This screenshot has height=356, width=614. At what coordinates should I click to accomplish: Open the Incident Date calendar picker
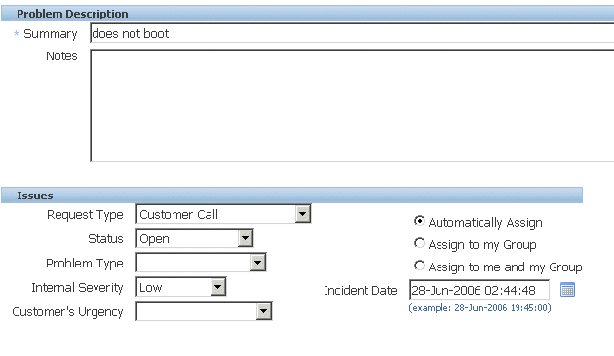[x=567, y=290]
